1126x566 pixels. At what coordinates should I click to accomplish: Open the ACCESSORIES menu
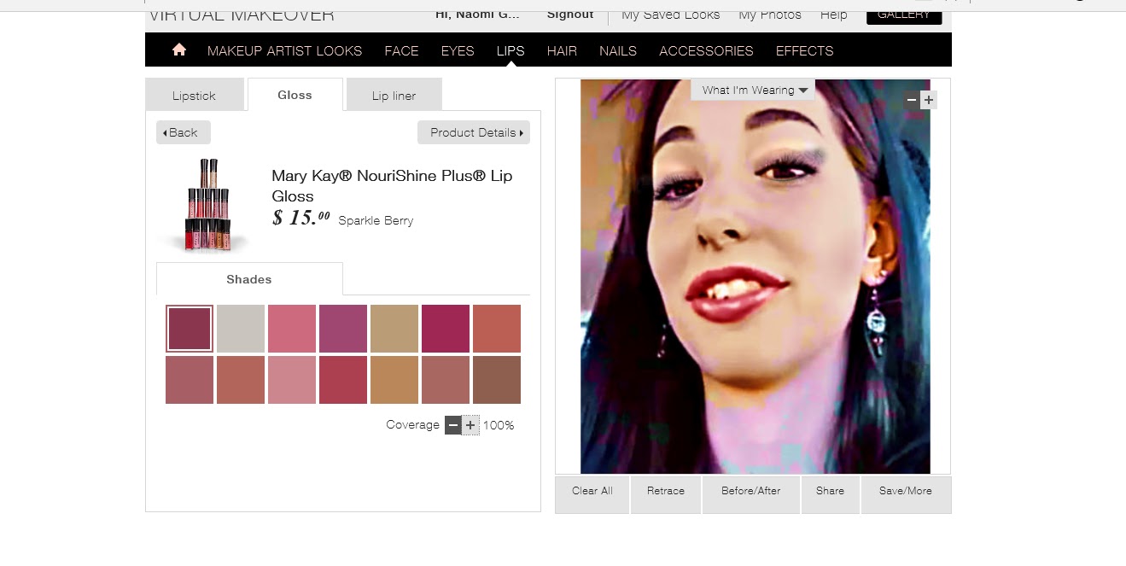[706, 51]
